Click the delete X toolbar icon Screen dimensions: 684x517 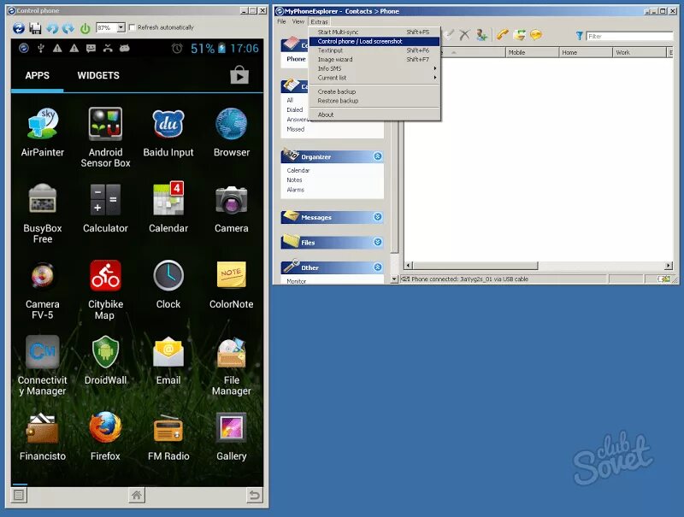pos(464,35)
